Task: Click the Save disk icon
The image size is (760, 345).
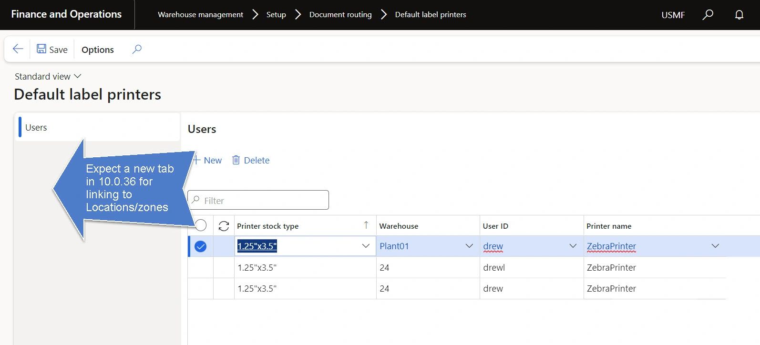Action: tap(41, 49)
